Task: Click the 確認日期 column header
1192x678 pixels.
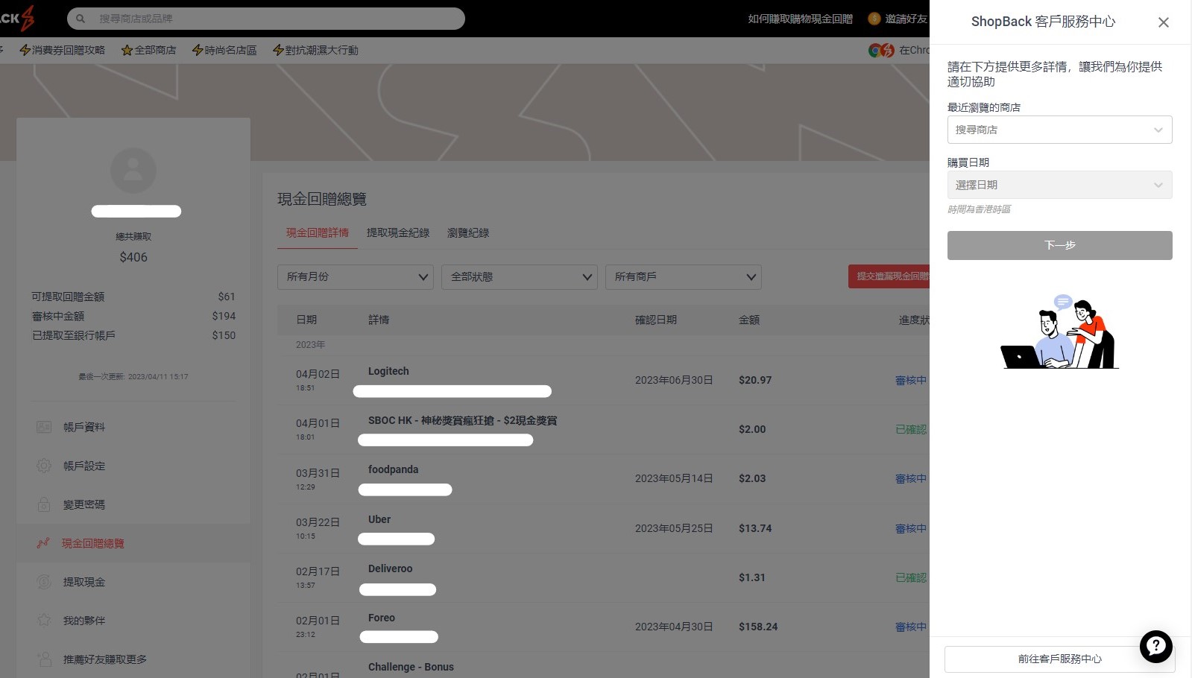Action: [x=656, y=320]
